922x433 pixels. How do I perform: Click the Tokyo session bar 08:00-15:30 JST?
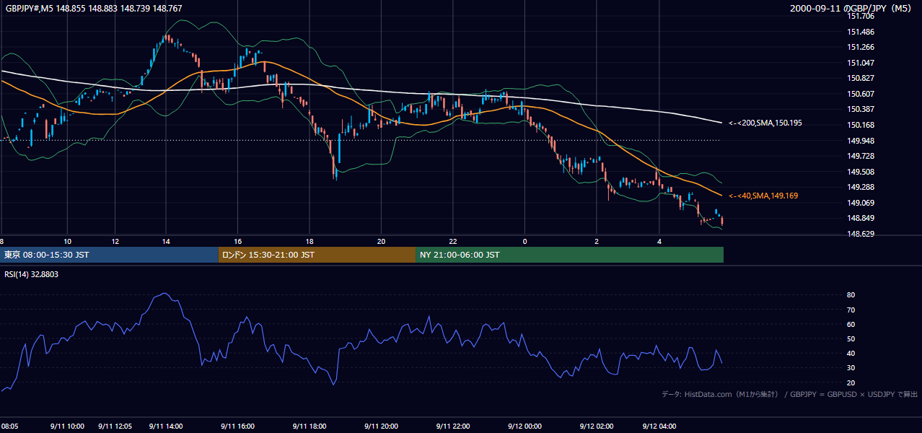109,255
